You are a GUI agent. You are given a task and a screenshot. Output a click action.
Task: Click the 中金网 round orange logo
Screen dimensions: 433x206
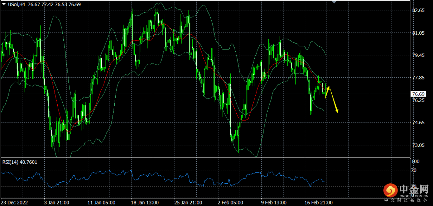click(390, 191)
